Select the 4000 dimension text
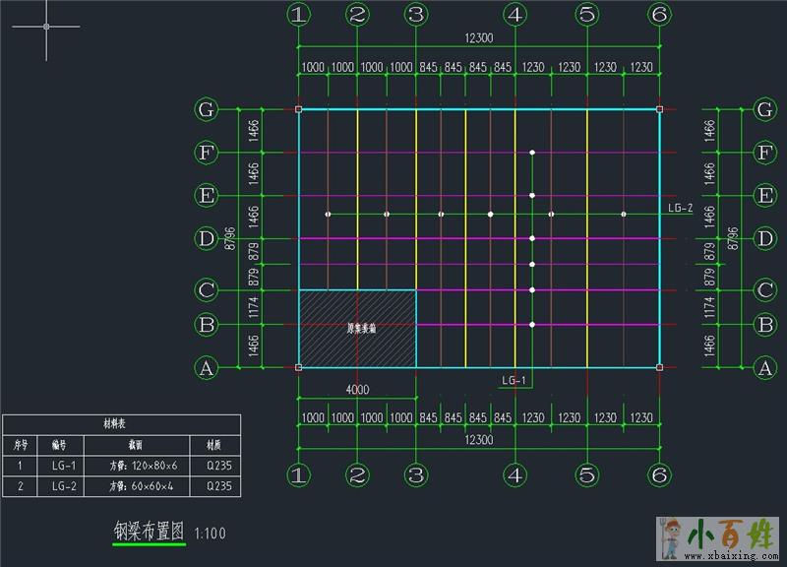 pos(357,390)
